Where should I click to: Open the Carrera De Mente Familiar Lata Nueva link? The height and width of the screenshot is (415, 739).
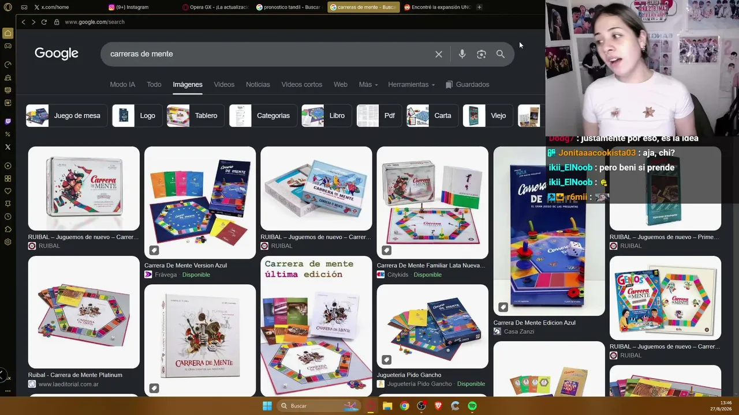(x=431, y=266)
